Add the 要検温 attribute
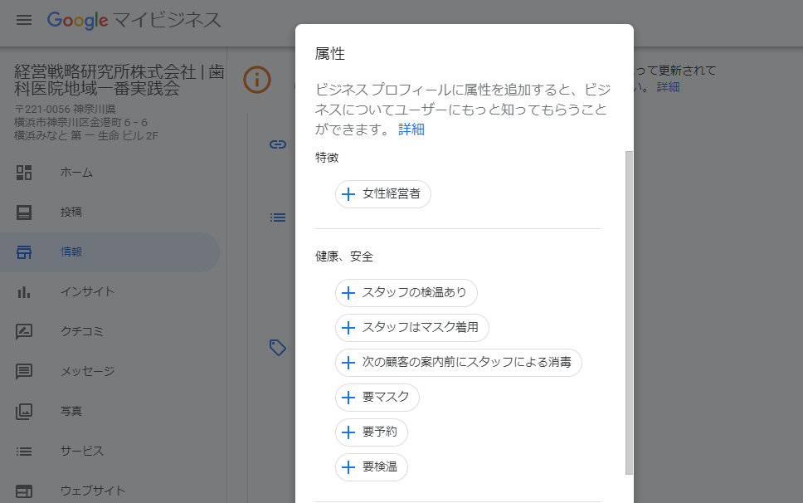 point(372,467)
